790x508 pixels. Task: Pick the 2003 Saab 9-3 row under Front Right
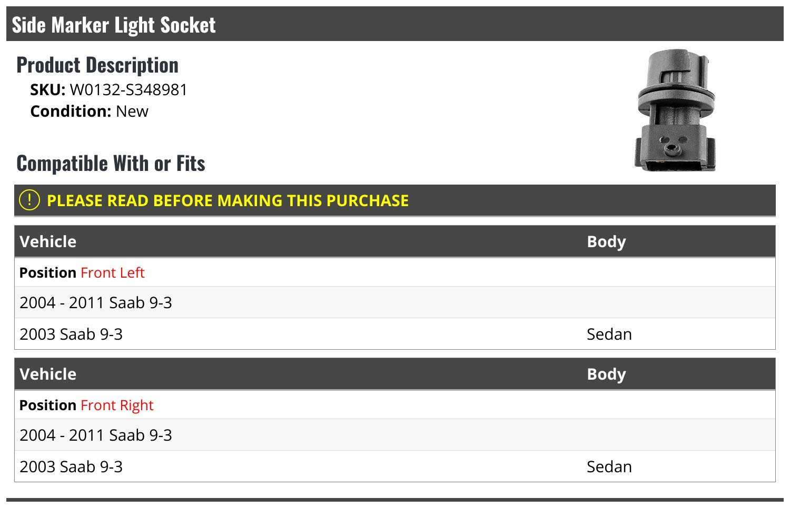(71, 467)
